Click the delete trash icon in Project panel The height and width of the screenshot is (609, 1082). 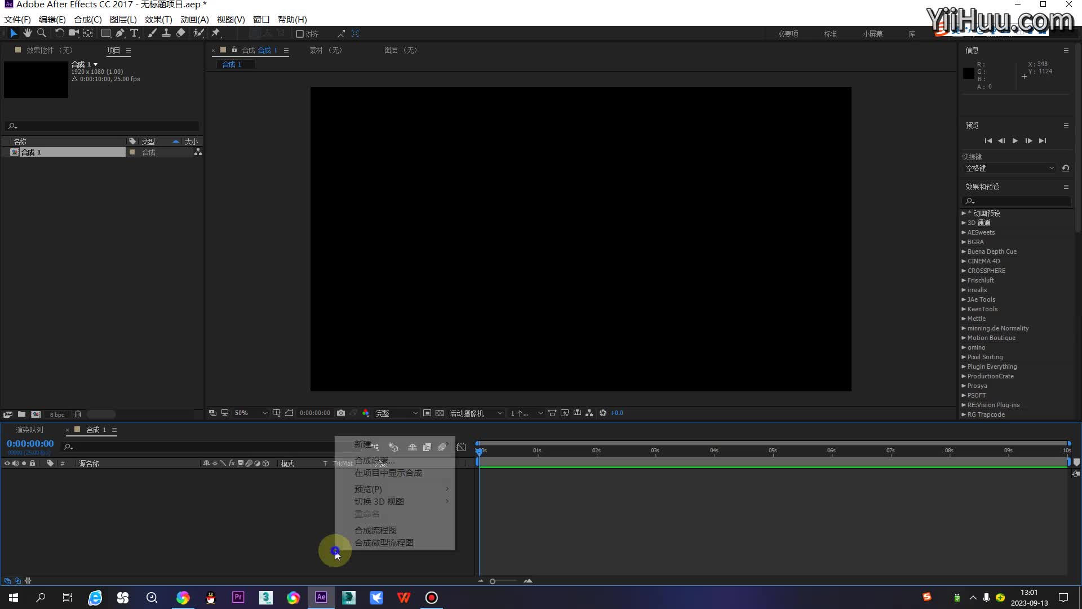[x=78, y=414]
